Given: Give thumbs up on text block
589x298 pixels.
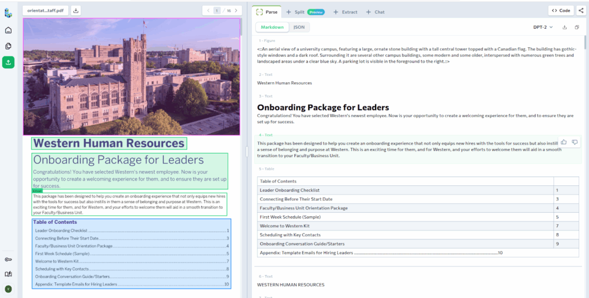Looking at the screenshot, I should (x=564, y=142).
